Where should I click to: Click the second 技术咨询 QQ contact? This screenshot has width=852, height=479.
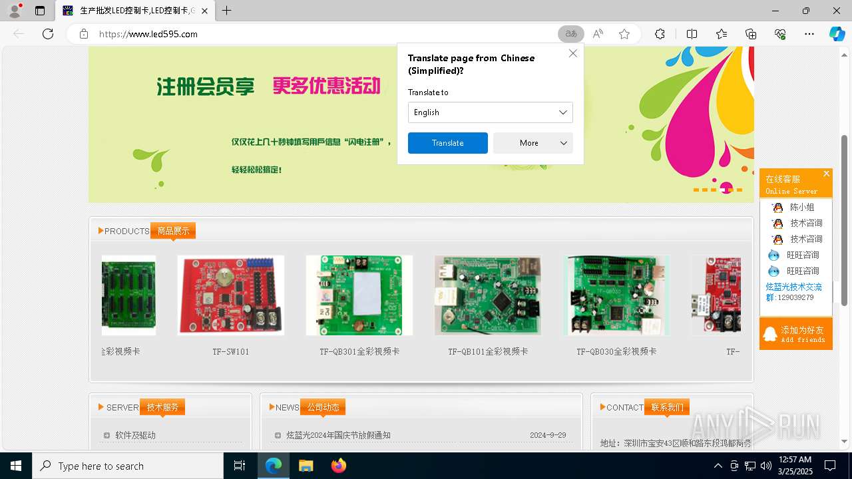(797, 239)
